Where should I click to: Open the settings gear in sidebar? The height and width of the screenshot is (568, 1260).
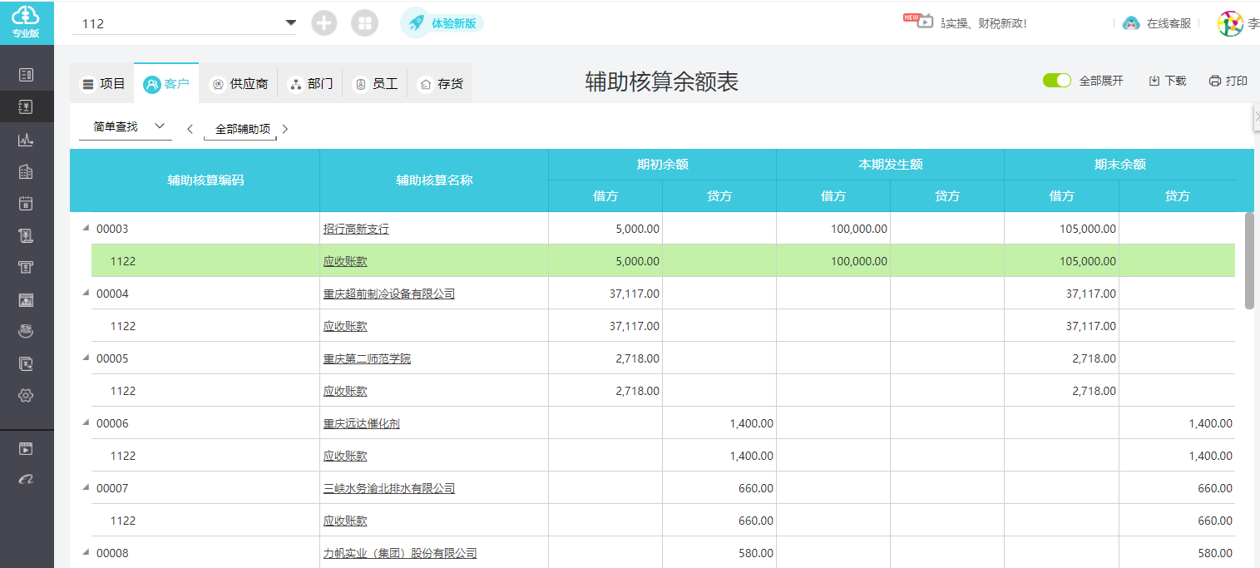coord(26,396)
